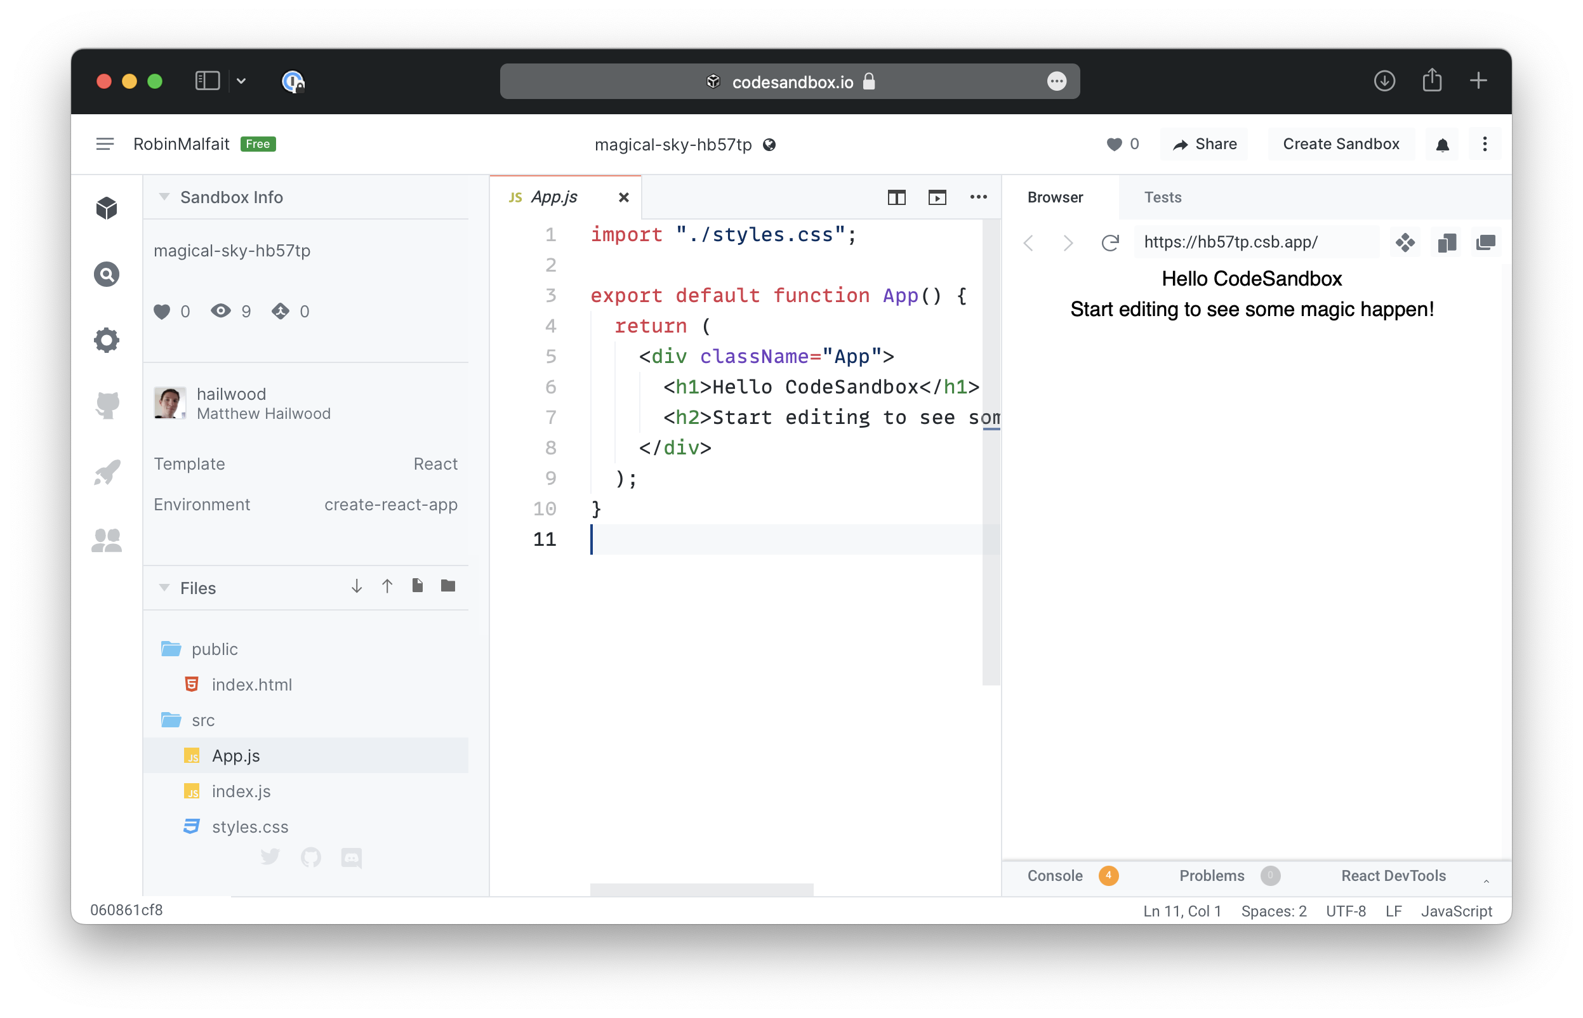Open the Console tab

(1055, 876)
